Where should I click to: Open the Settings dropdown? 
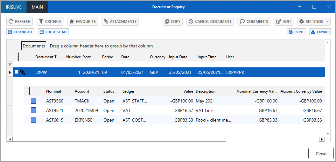click(314, 21)
